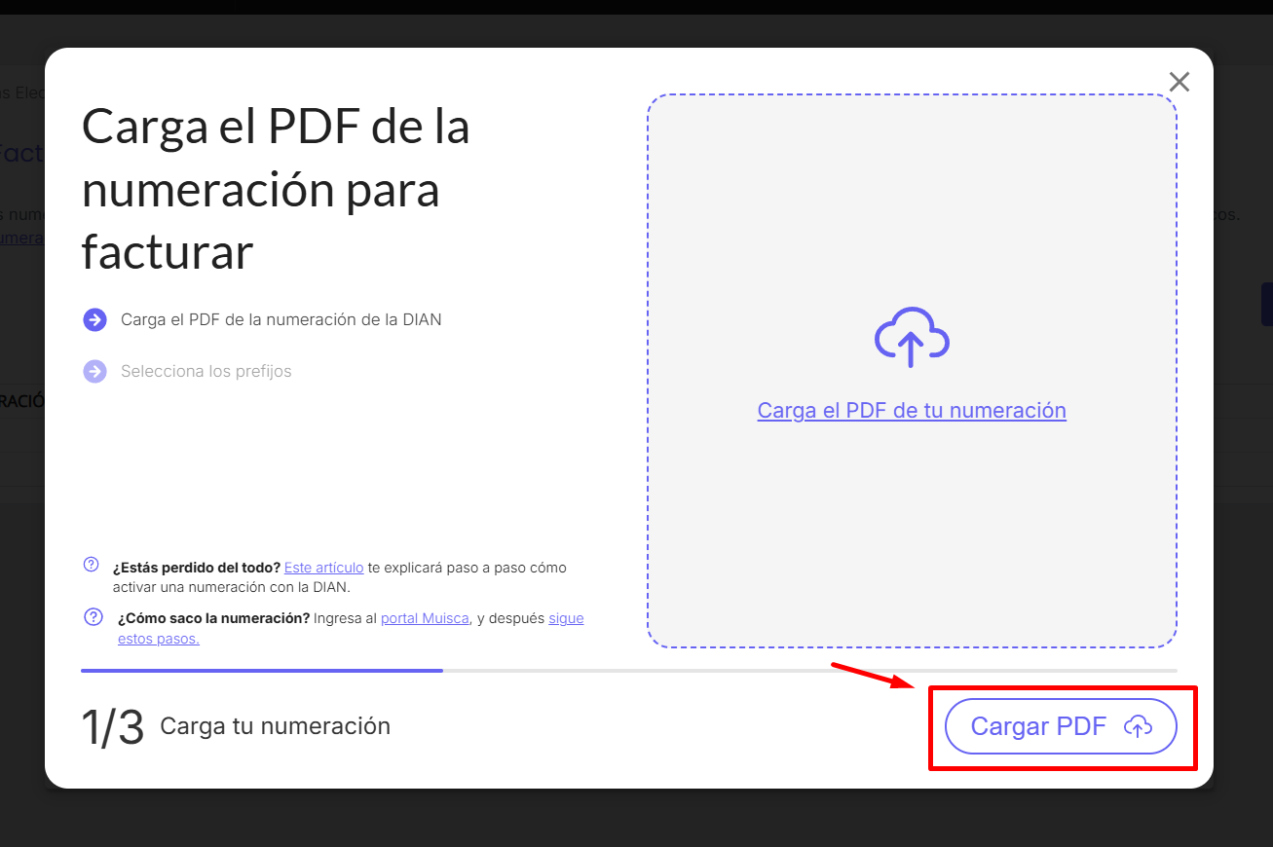1273x847 pixels.
Task: Close the upload dialog with the X
Action: (x=1179, y=82)
